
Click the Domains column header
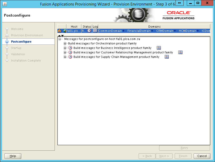coord(154,27)
